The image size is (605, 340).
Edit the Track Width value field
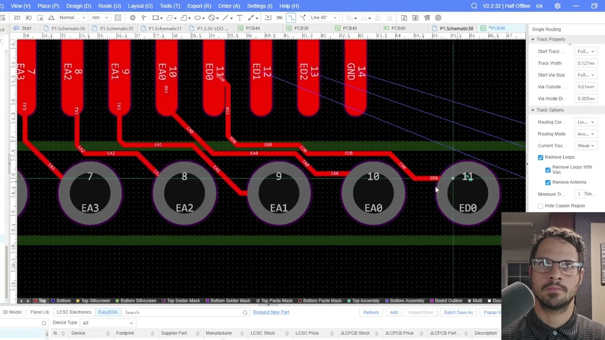click(586, 63)
